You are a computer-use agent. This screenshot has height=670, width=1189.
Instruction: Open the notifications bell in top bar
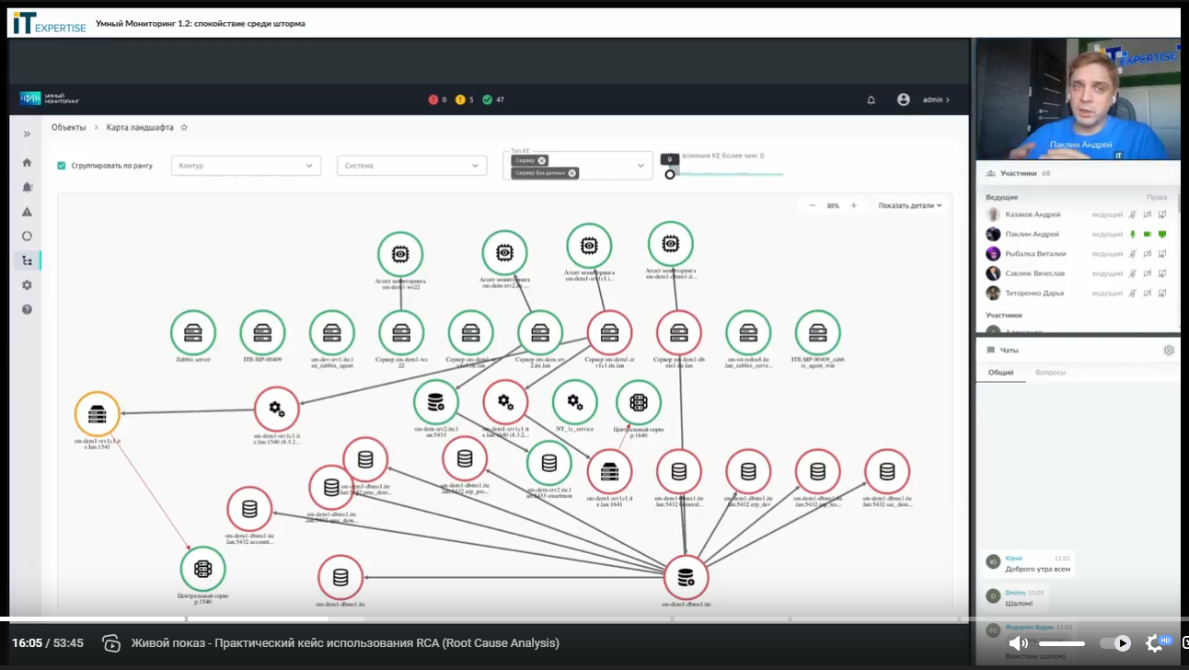[871, 99]
